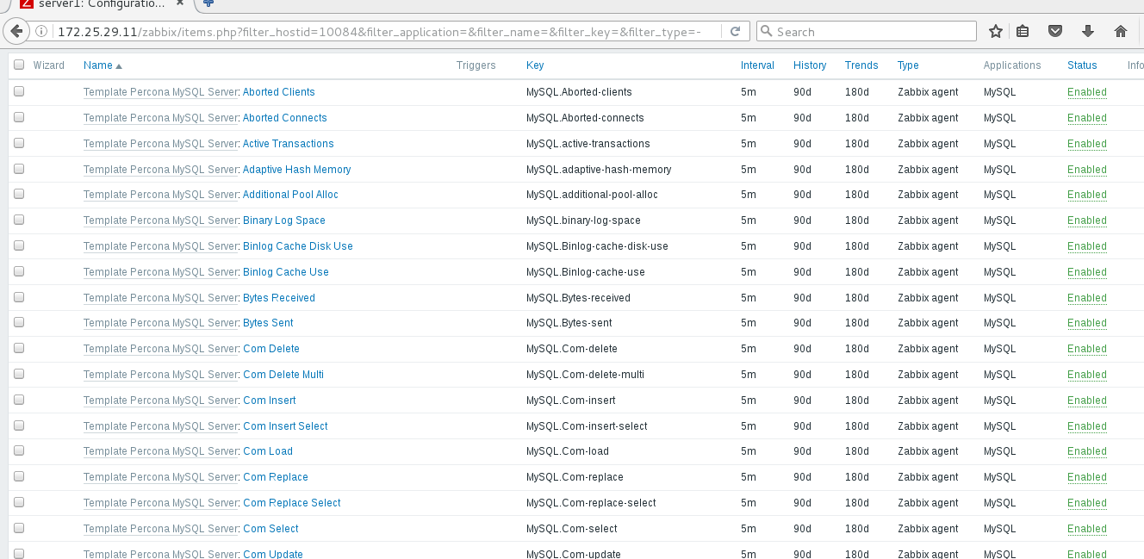
Task: Open template link in Com Replace row
Action: pyautogui.click(x=160, y=477)
